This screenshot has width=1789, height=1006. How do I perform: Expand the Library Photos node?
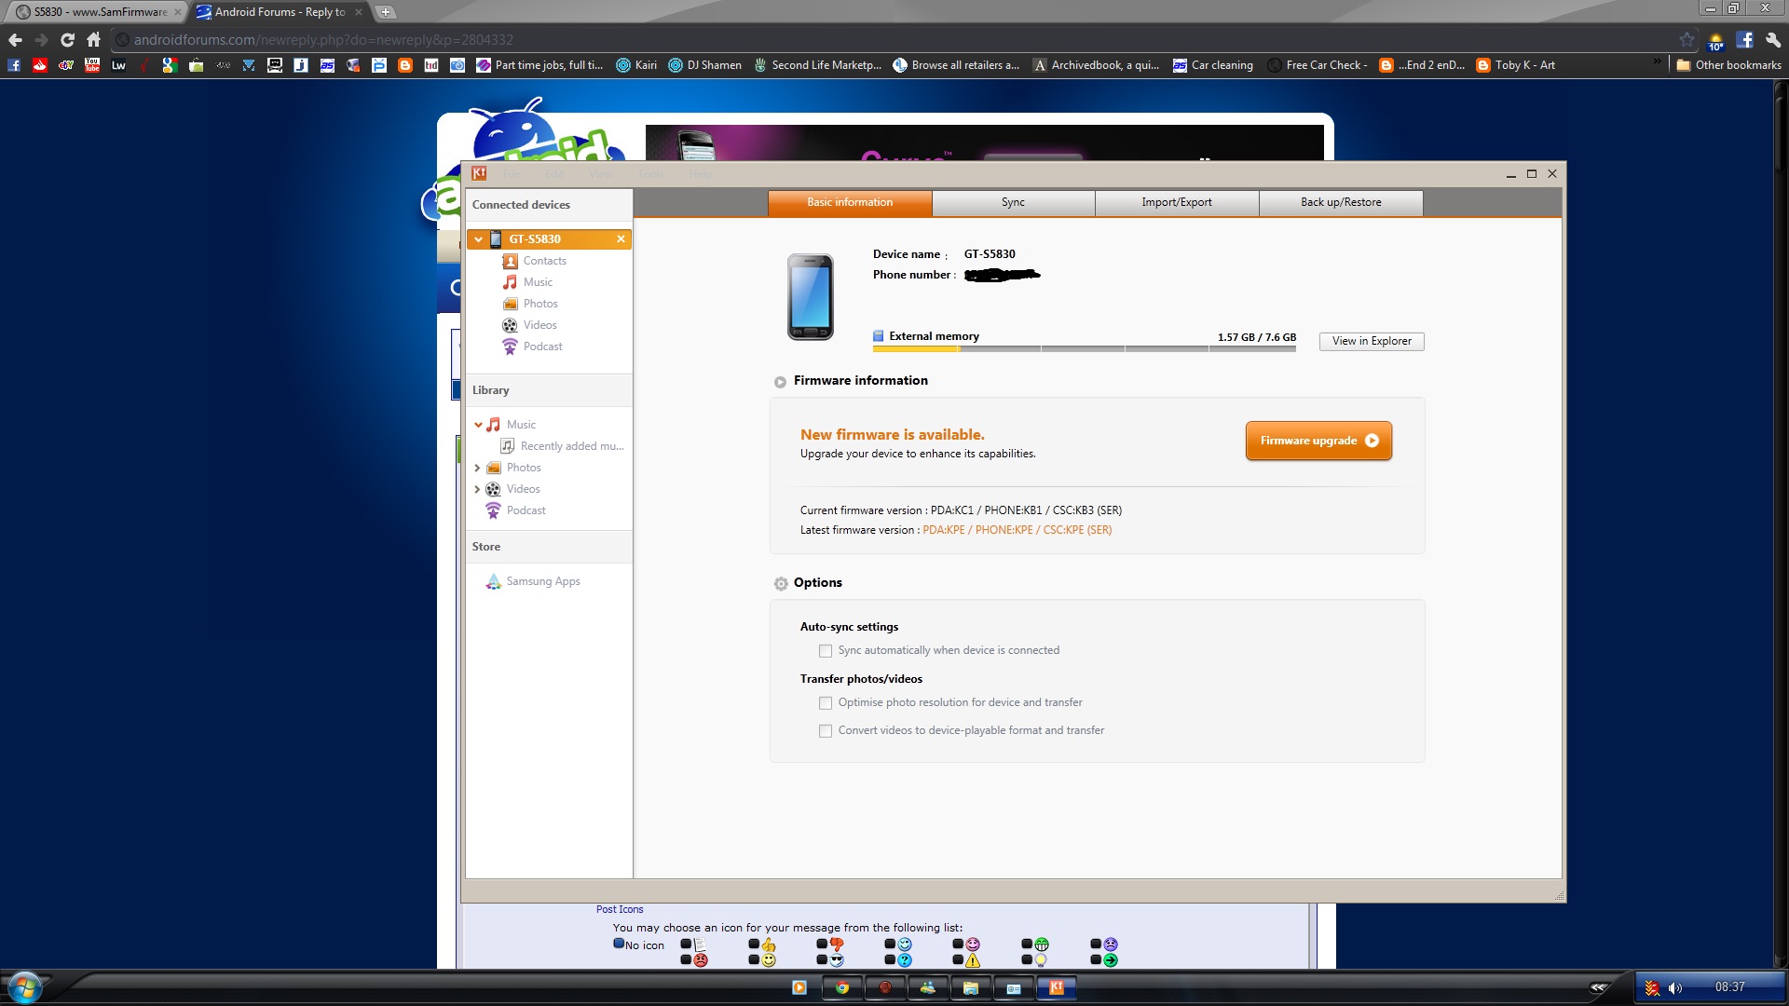click(478, 468)
